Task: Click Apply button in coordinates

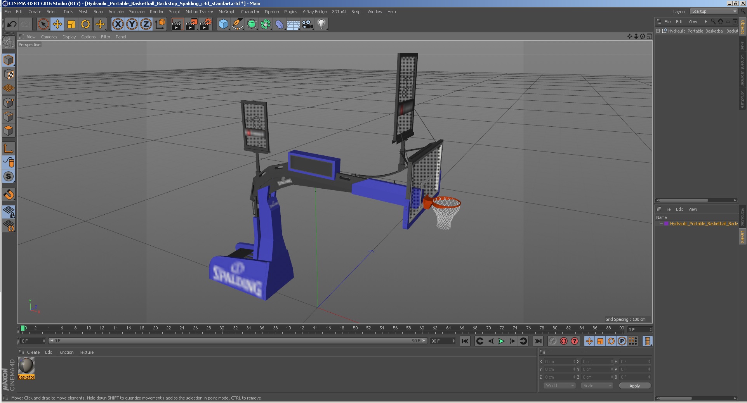Action: click(634, 386)
